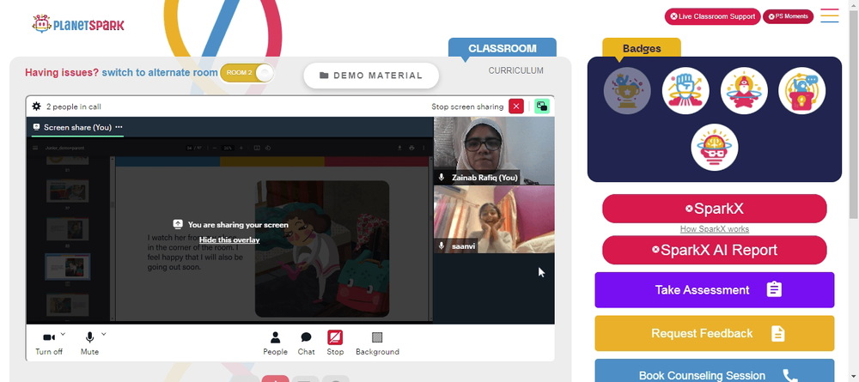Open the Chat panel
859x382 pixels.
pyautogui.click(x=307, y=343)
